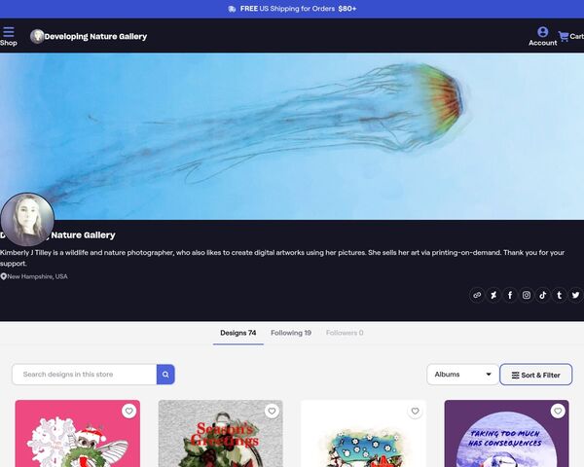Open the Twitter profile icon
The height and width of the screenshot is (467, 584).
575,296
